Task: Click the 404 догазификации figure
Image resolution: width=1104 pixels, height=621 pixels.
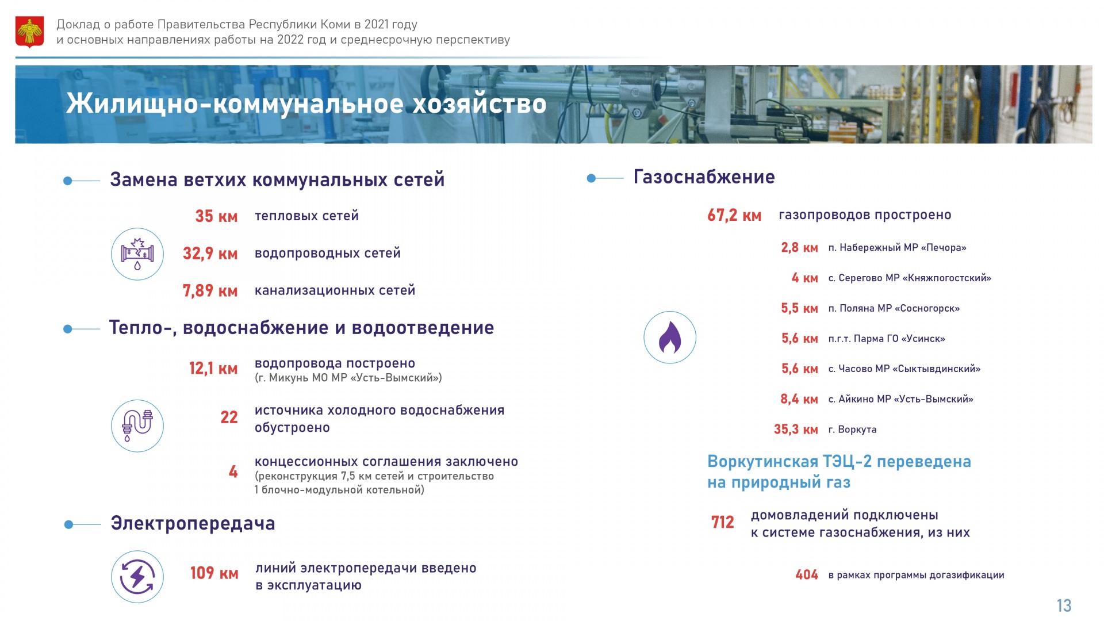Action: pos(807,575)
